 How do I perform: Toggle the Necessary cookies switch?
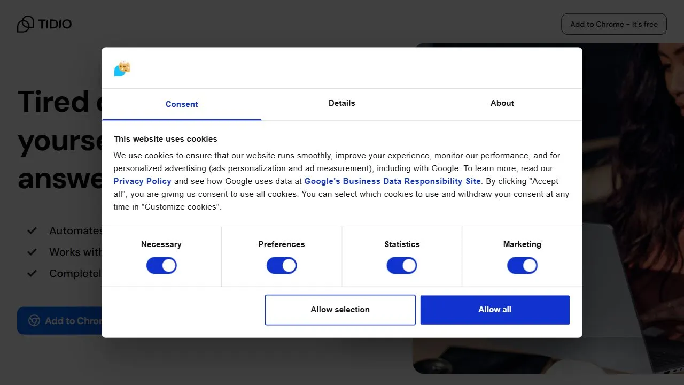coord(161,265)
